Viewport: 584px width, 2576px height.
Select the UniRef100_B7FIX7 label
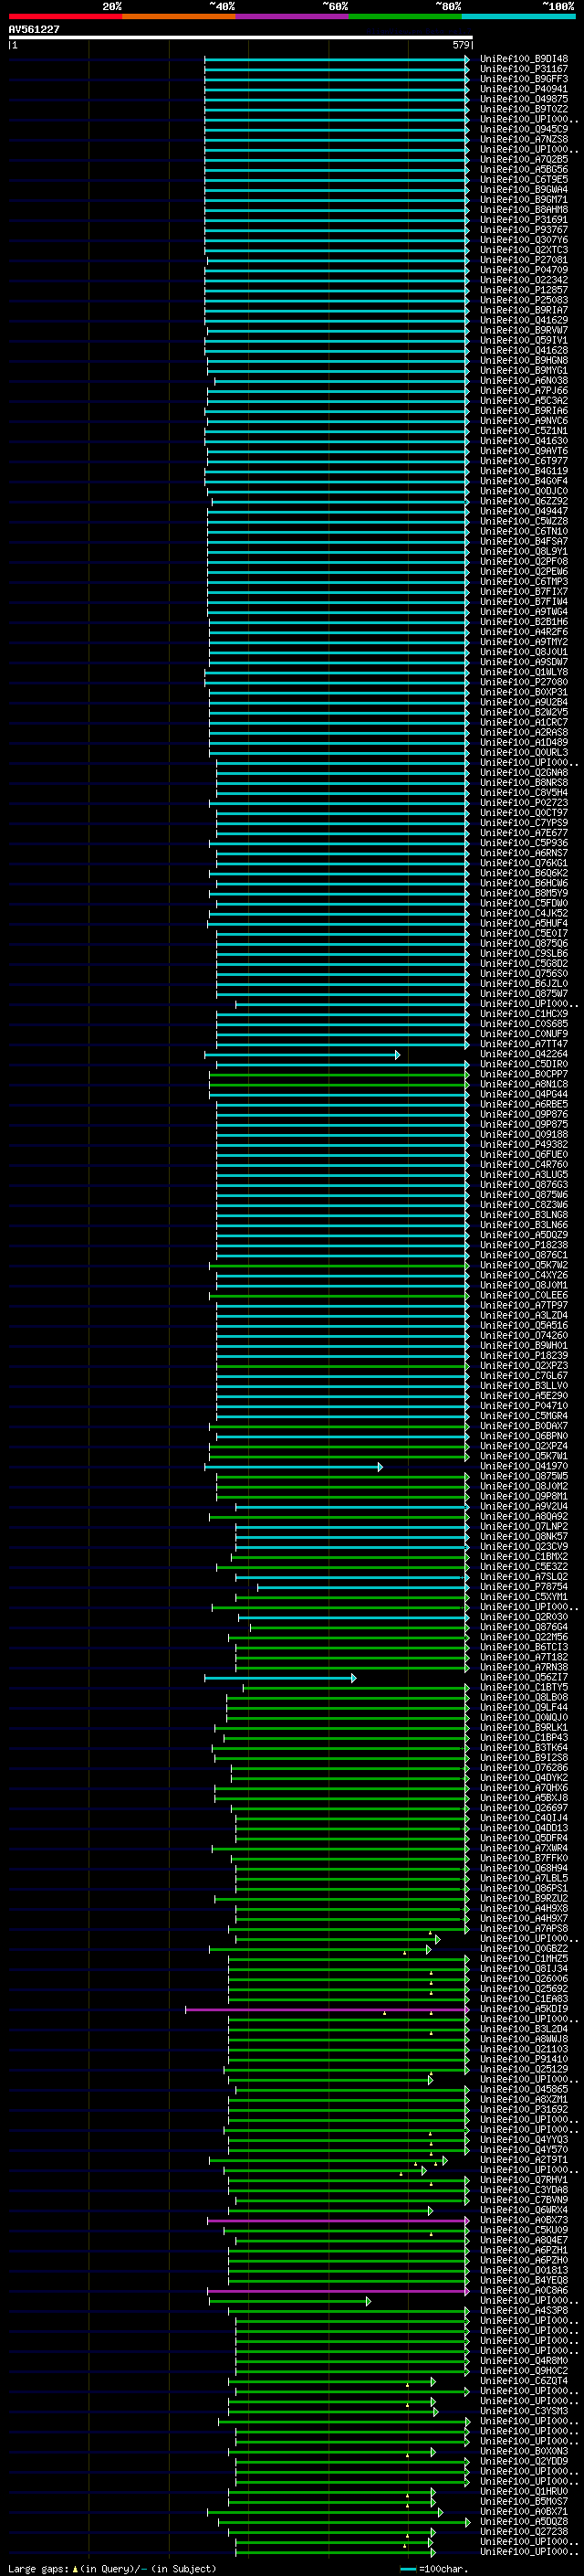(x=524, y=592)
